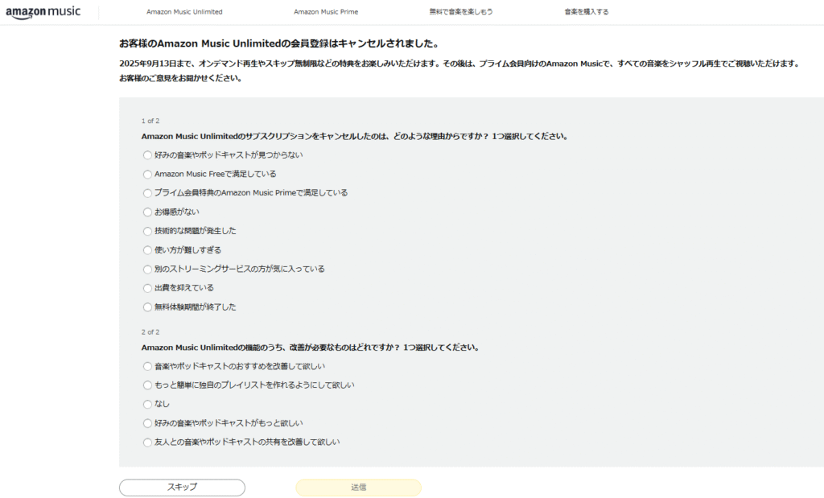824x498 pixels.
Task: Select プライム会員特典のAmazon Music Primeで満足している
Action: (x=148, y=193)
